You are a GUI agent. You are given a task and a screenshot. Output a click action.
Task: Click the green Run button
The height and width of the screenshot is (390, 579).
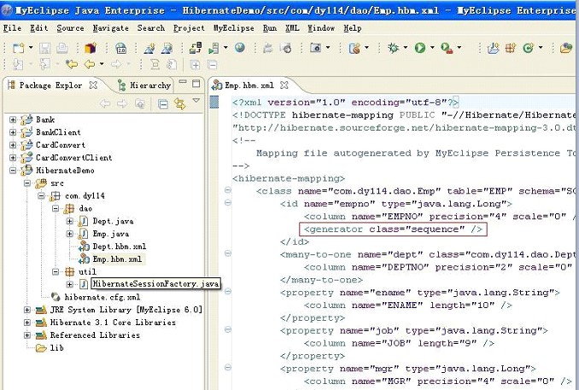419,48
